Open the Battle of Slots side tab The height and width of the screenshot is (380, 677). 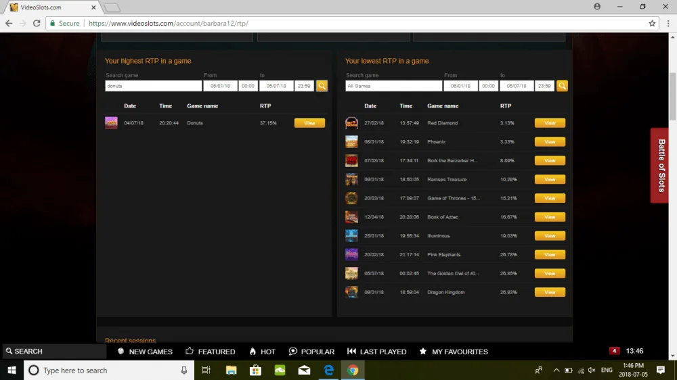click(x=660, y=166)
